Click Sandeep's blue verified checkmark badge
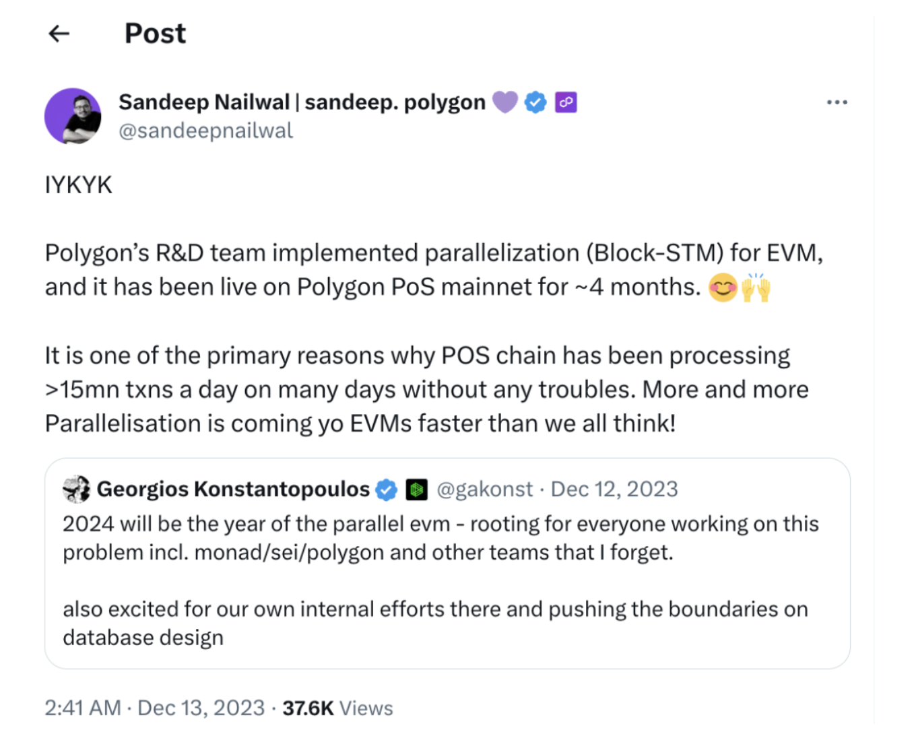The image size is (916, 738). [535, 102]
